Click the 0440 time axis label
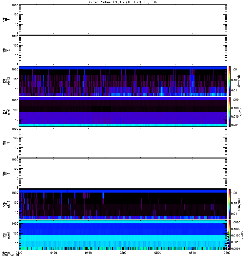246x262 pixels. tap(88, 253)
